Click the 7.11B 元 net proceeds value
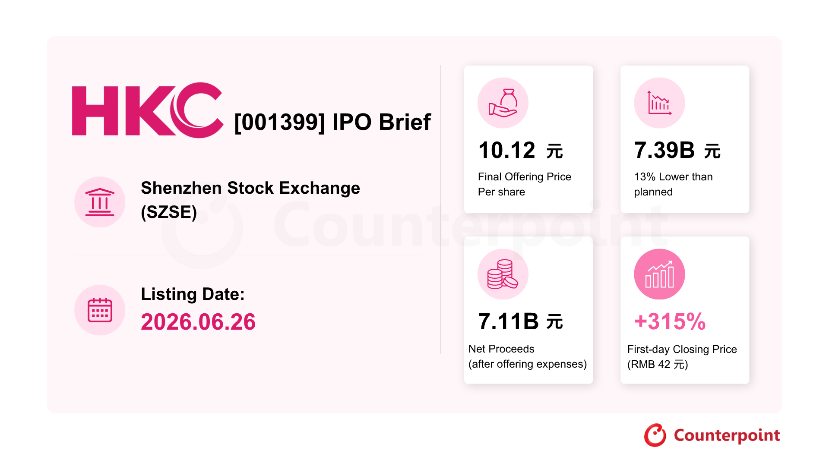The height and width of the screenshot is (466, 829). (520, 321)
